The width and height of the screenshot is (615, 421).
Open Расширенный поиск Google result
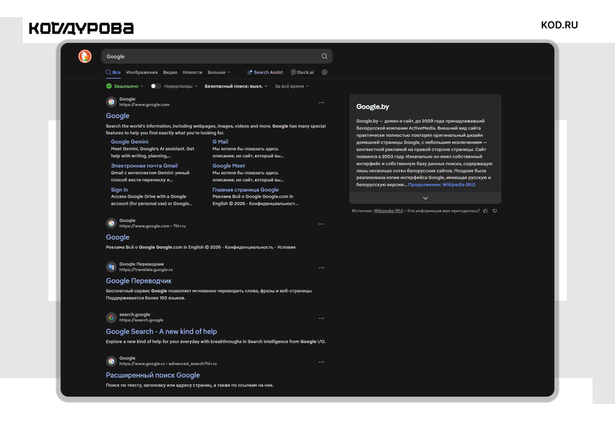[153, 375]
